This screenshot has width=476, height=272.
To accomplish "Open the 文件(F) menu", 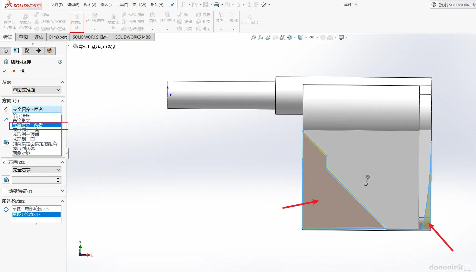I will [x=57, y=5].
